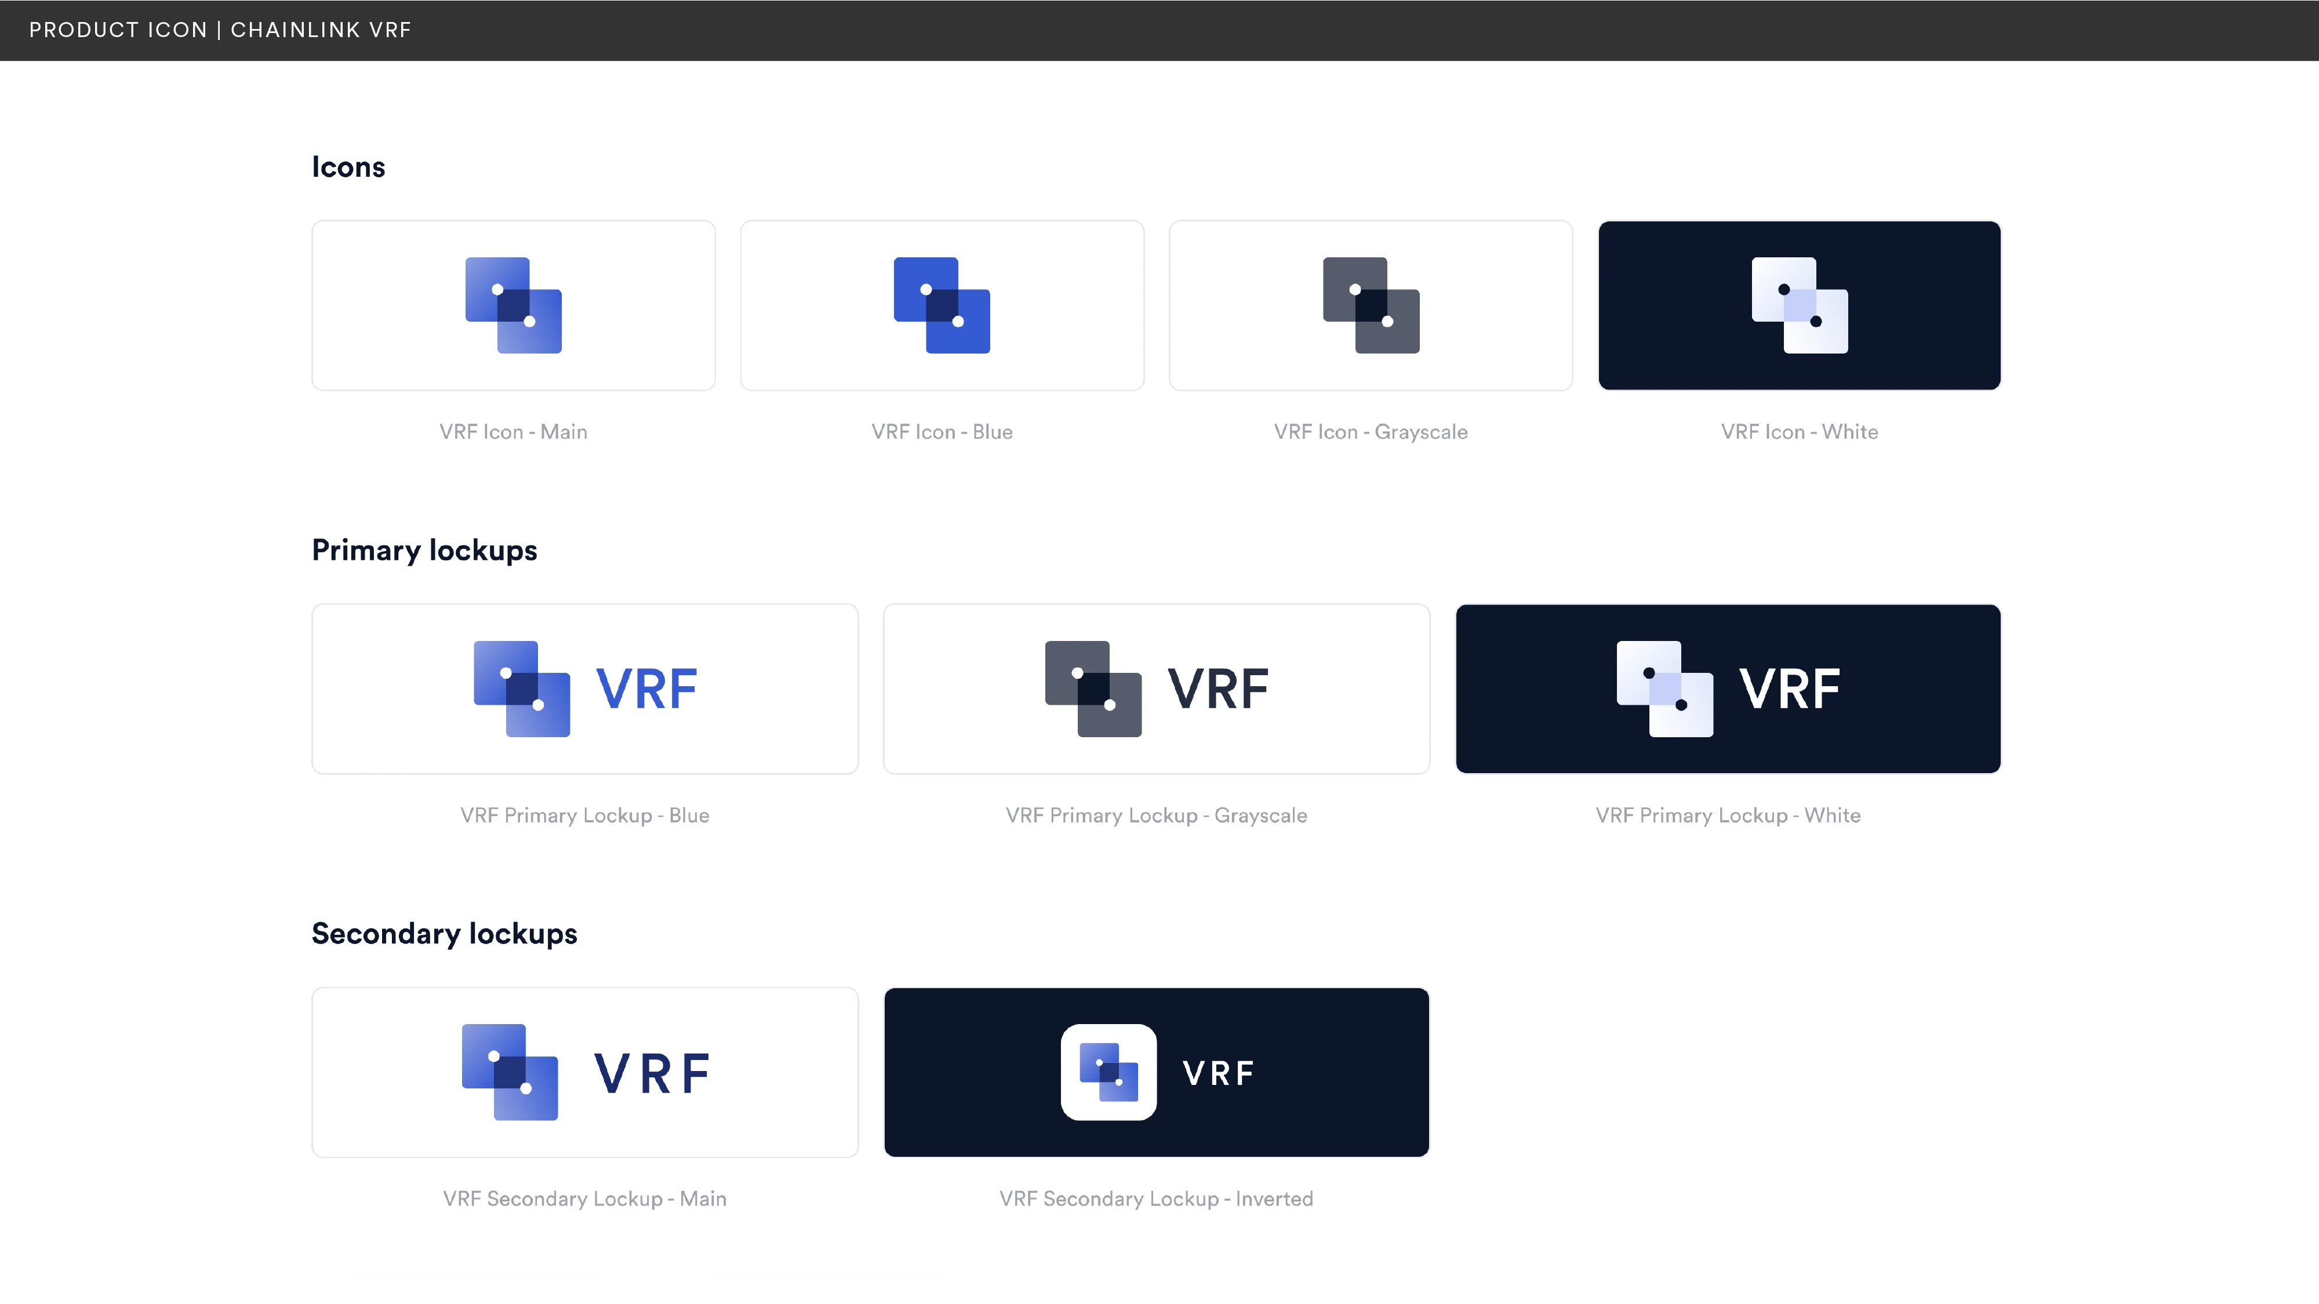Click the Secondary lockups section heading
This screenshot has height=1304, width=2319.
pyautogui.click(x=444, y=933)
